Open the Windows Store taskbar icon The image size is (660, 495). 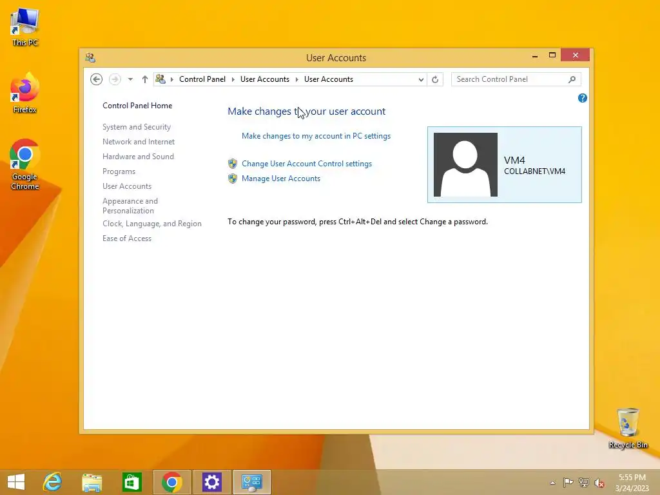tap(131, 482)
